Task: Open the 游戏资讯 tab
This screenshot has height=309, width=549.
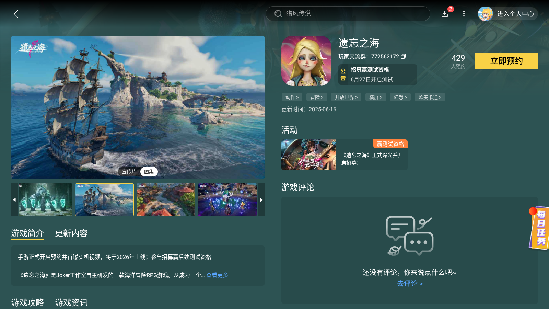Action: (71, 303)
